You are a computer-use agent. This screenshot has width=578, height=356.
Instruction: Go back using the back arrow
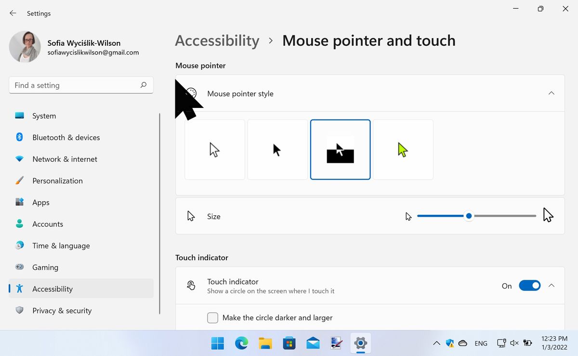click(13, 13)
